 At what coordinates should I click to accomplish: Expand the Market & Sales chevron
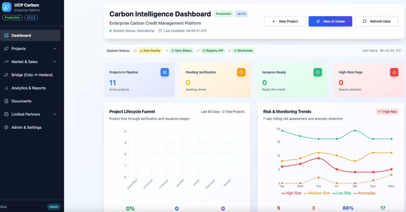point(55,62)
